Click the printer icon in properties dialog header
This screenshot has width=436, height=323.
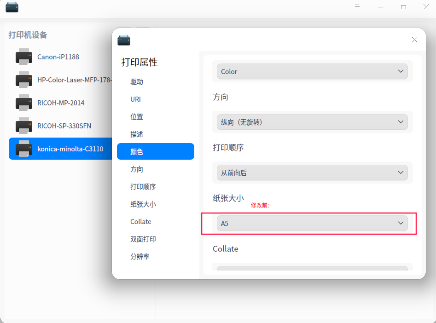pyautogui.click(x=124, y=40)
